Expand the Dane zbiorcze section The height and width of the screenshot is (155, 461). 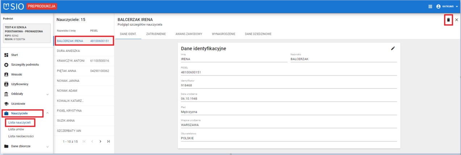point(47,146)
